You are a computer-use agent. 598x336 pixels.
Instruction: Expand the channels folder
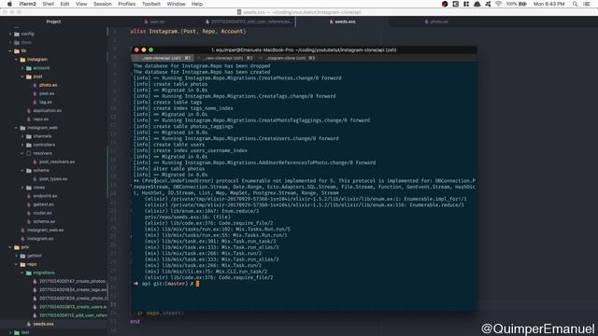pos(22,136)
